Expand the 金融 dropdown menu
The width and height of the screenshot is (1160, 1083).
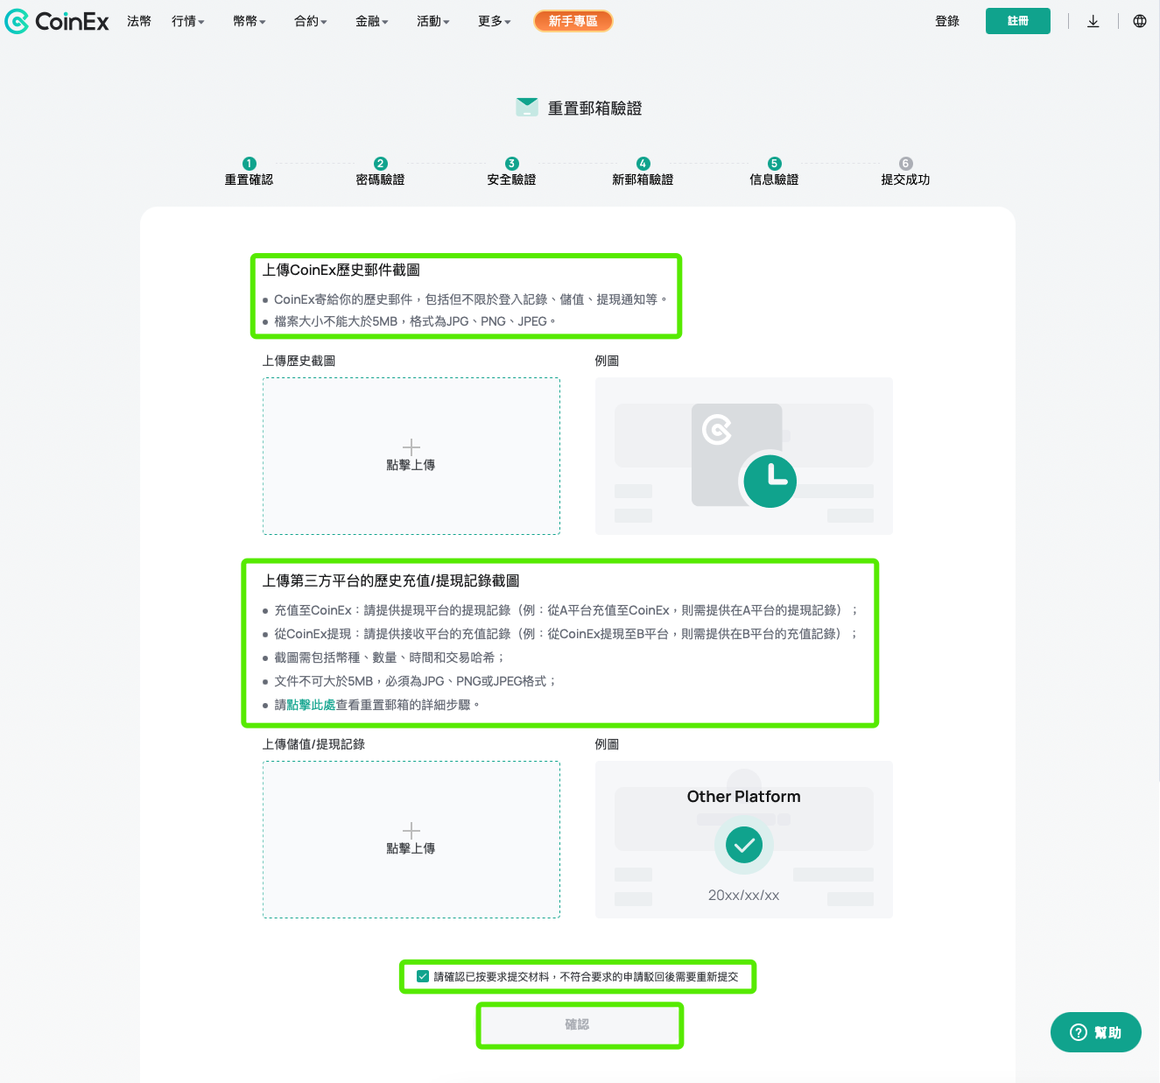pos(372,21)
